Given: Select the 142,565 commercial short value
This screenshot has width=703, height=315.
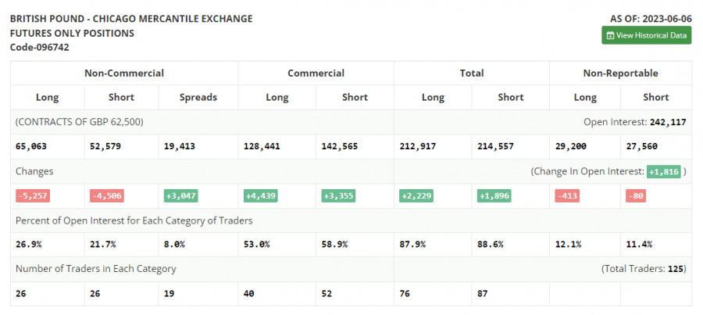Looking at the screenshot, I should 344,146.
